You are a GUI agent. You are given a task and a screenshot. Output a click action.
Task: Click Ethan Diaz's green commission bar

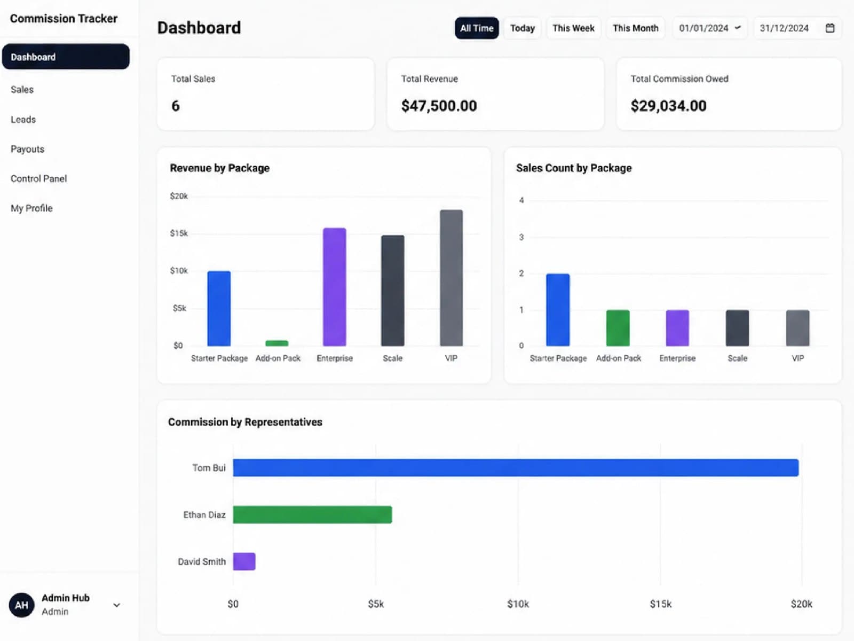point(312,515)
